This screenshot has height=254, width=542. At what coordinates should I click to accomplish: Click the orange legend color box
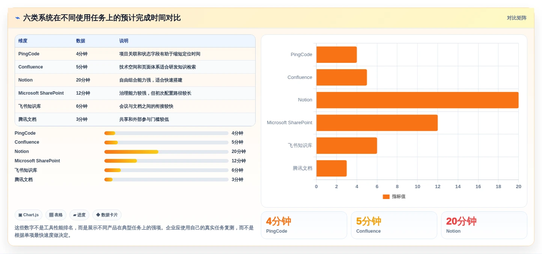click(x=386, y=197)
